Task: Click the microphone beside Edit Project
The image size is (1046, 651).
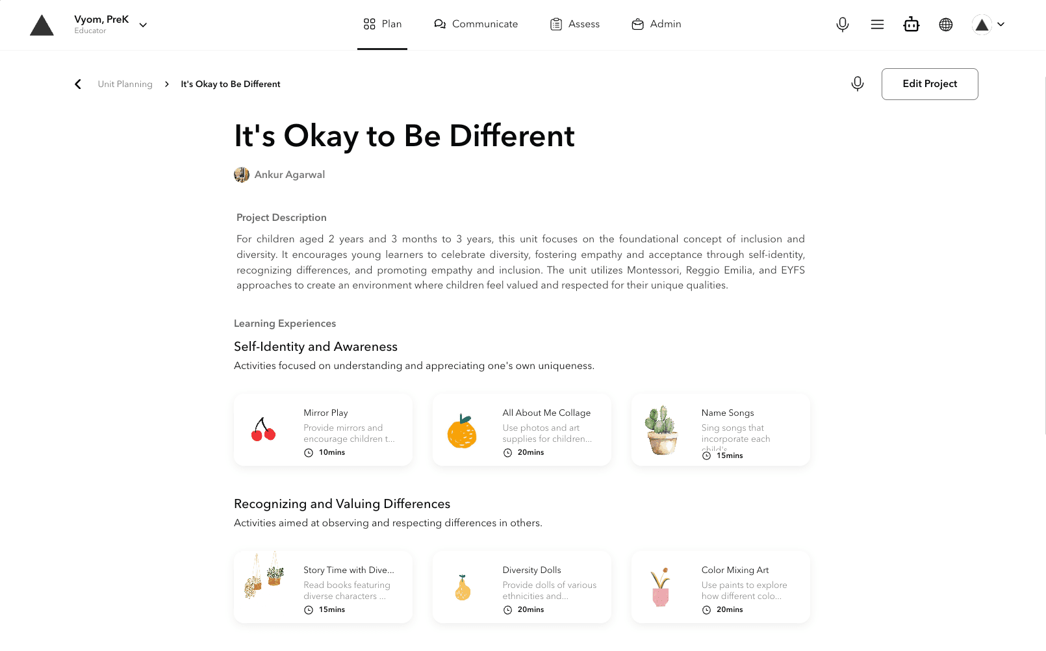Action: (x=858, y=84)
